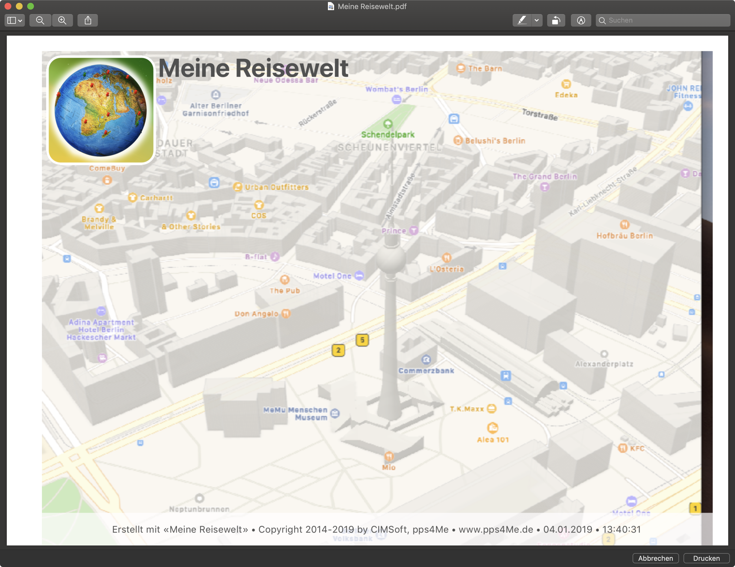Click the The Barn cafe icon
The width and height of the screenshot is (735, 567).
point(461,68)
